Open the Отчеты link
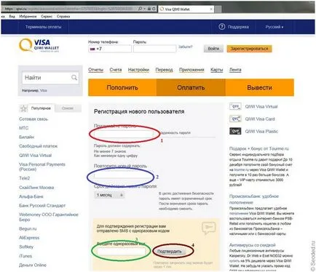This screenshot has width=316, height=272. pyautogui.click(x=95, y=70)
